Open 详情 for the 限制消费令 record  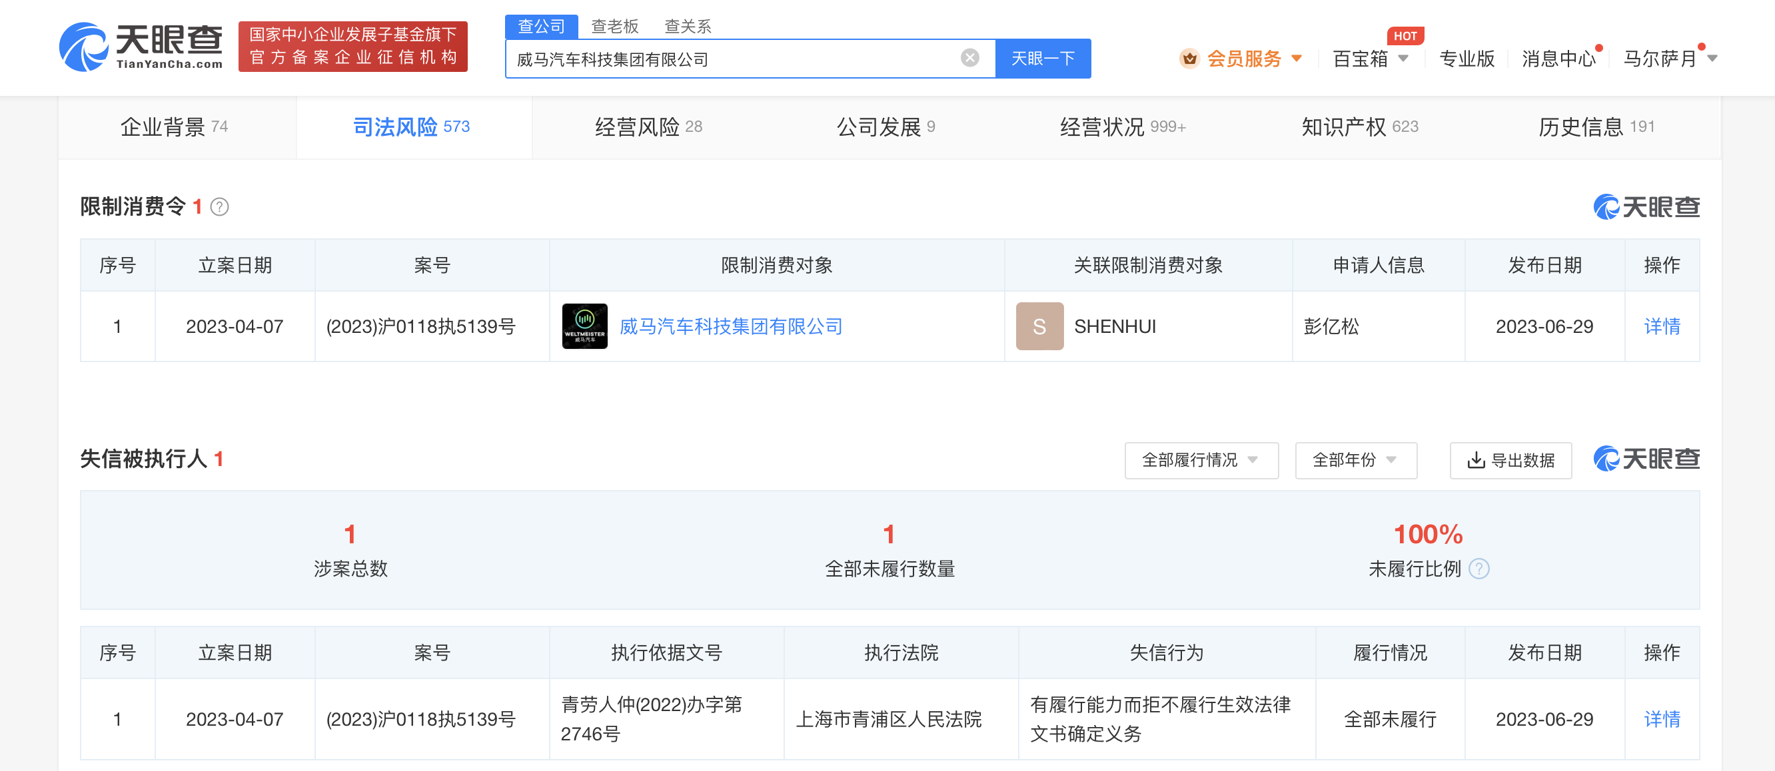tap(1661, 326)
